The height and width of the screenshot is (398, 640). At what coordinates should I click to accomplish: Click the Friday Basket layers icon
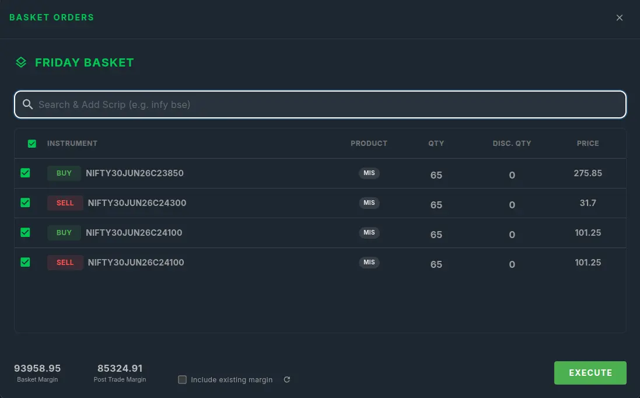click(x=21, y=62)
